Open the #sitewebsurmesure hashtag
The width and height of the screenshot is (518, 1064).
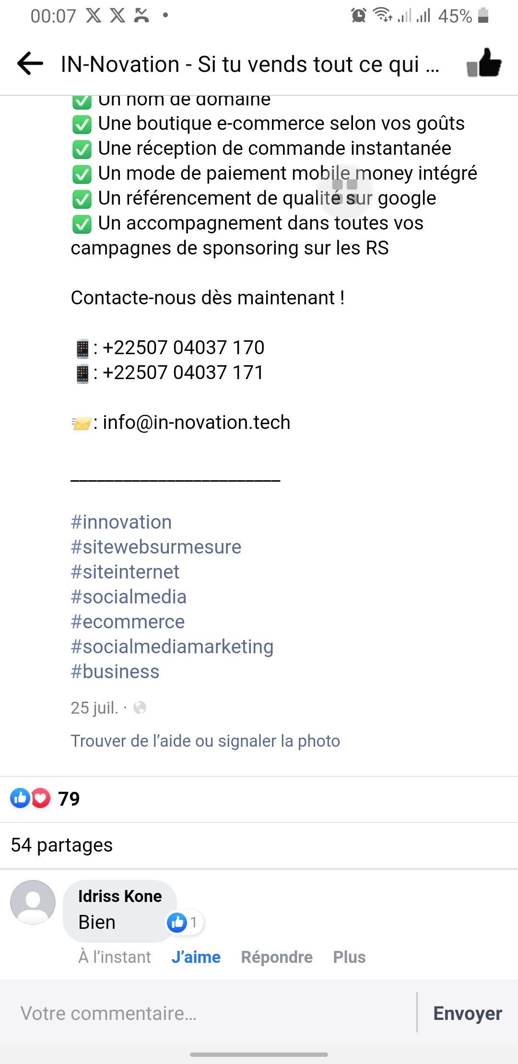pos(156,547)
